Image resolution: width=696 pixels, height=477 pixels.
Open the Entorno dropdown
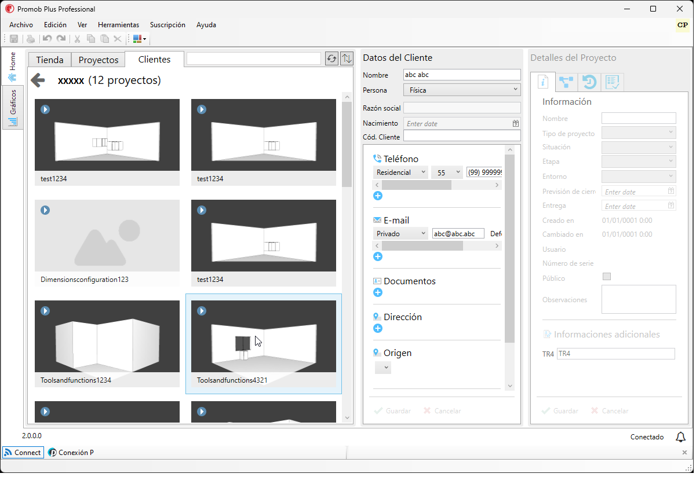click(639, 176)
